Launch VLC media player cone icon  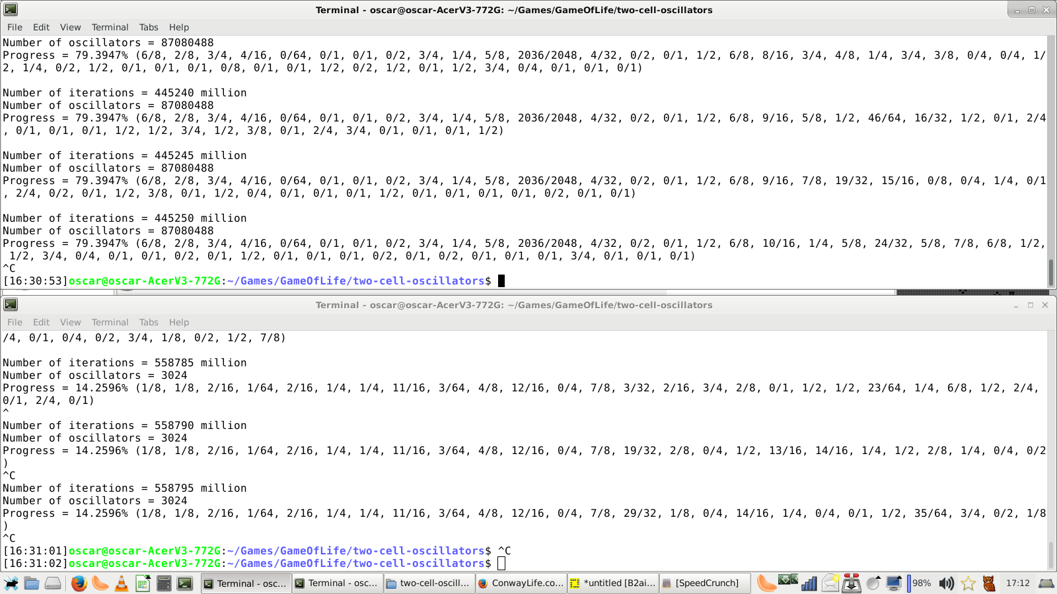click(122, 583)
